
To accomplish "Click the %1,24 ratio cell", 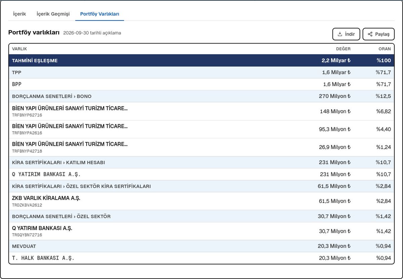I will [x=384, y=147].
